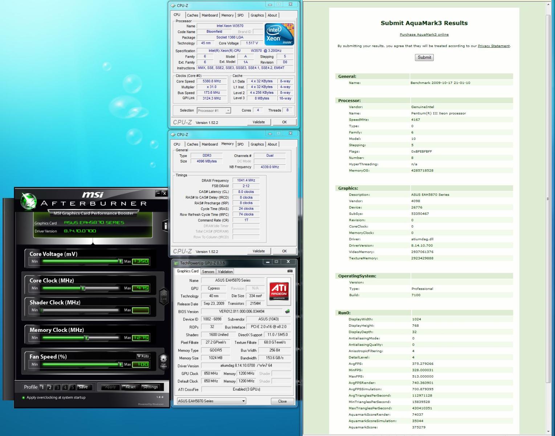Screen dimensions: 555x436
Task: Open the SPD tab in top CPU-Z
Action: tap(241, 15)
